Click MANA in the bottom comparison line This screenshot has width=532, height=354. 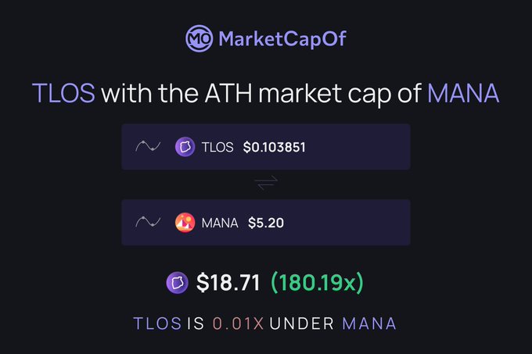[369, 323]
